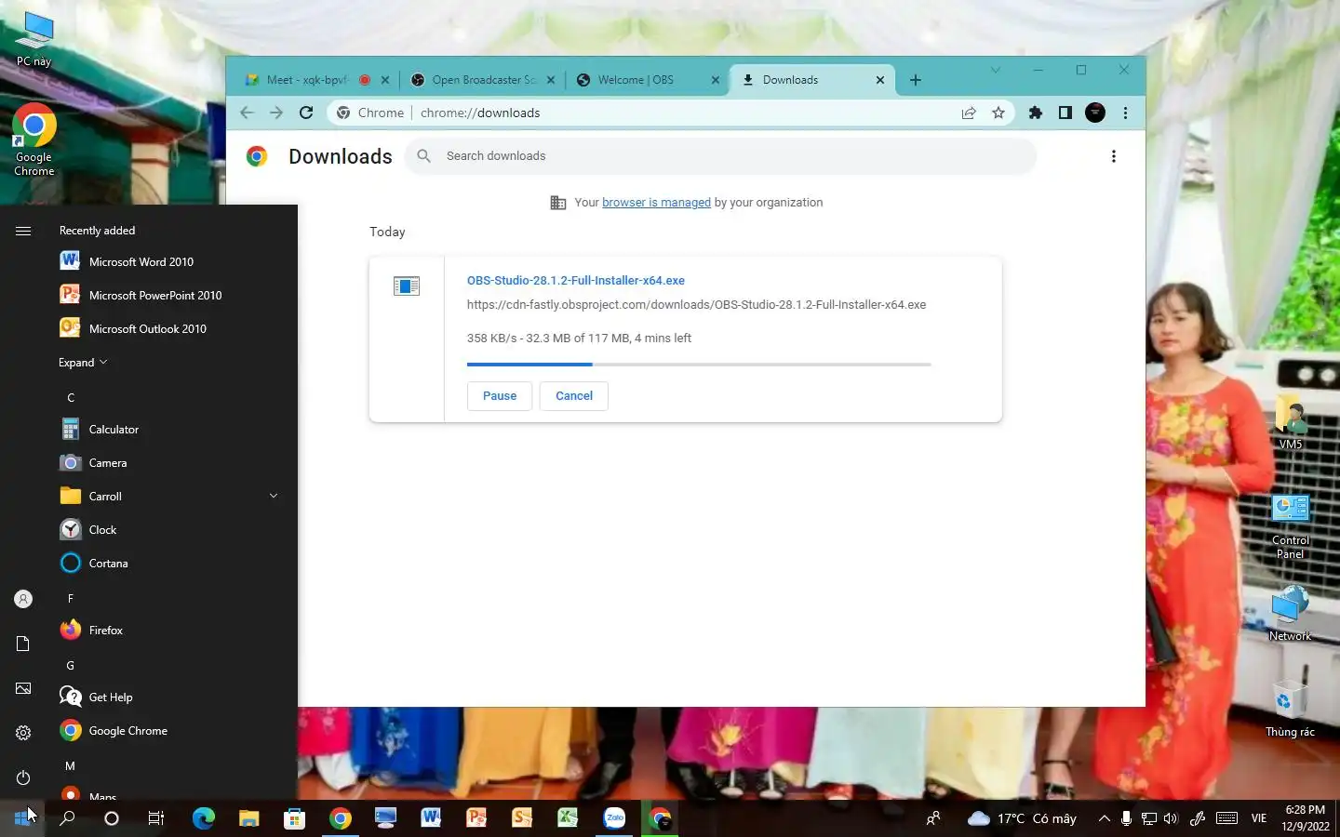This screenshot has height=837, width=1340.
Task: Click the chrome://downloads address bar
Action: [x=642, y=113]
